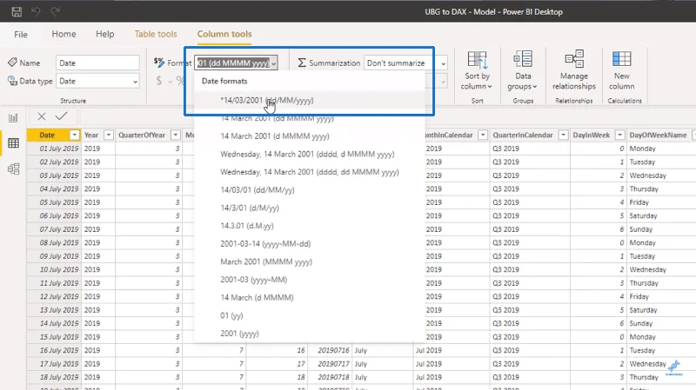696x390 pixels.
Task: Click the Undo arrow icon
Action: (x=36, y=12)
